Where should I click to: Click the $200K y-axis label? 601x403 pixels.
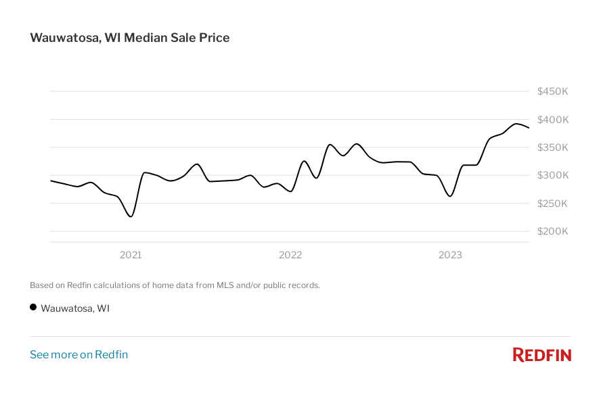552,231
